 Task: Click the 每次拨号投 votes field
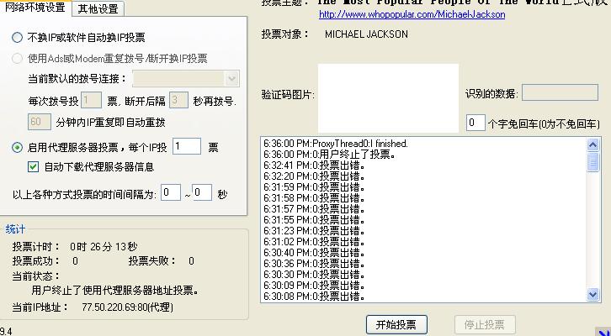92,101
